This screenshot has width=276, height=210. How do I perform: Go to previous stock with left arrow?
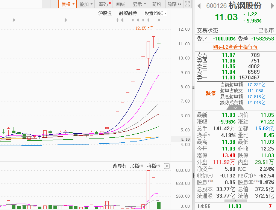(199, 6)
